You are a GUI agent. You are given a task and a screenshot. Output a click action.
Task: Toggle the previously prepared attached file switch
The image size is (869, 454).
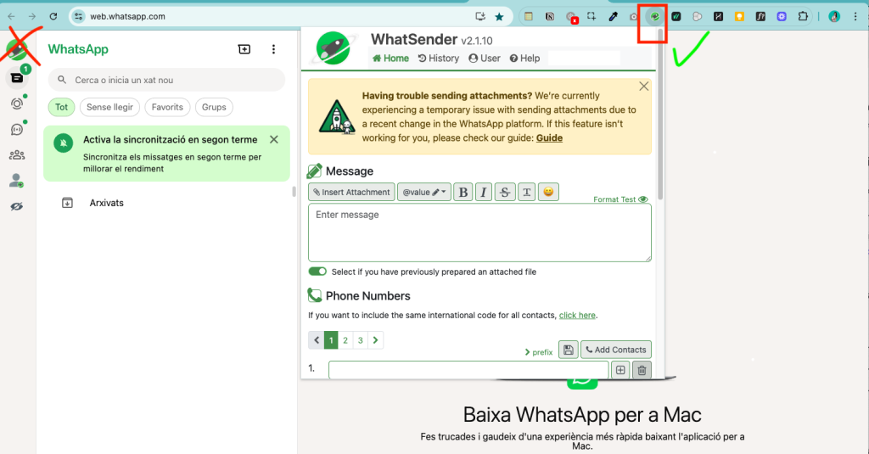click(x=317, y=272)
